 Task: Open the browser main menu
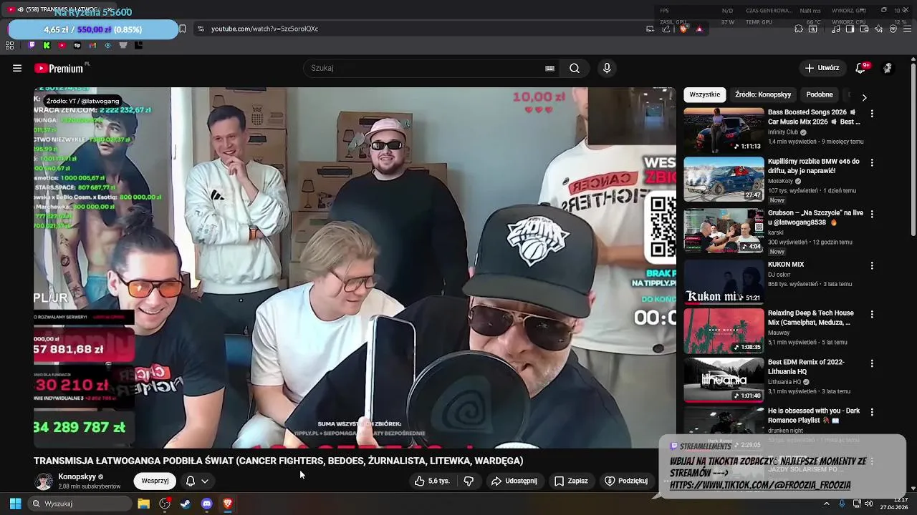pyautogui.click(x=906, y=29)
